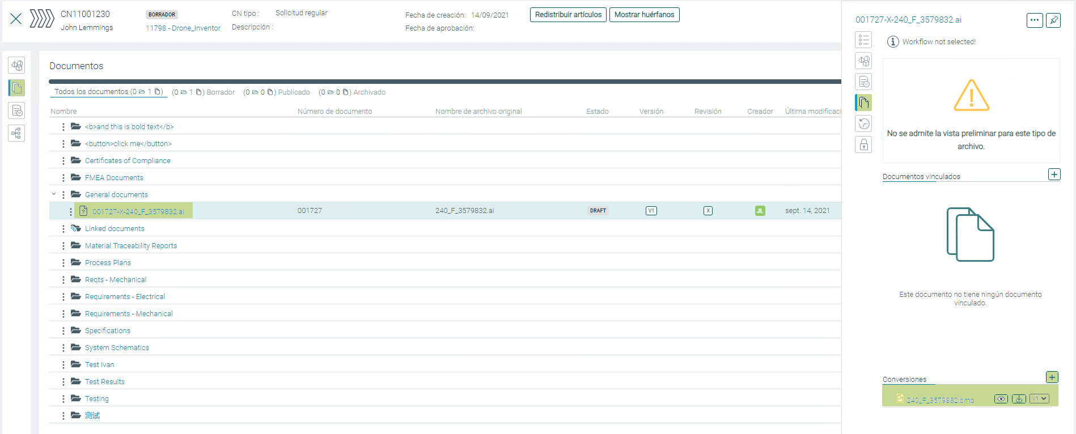This screenshot has height=434, width=1076.
Task: Open items tab in document side panel
Action: 863,61
